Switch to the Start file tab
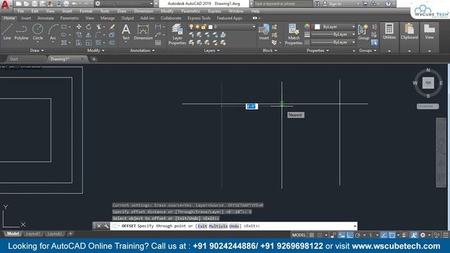The image size is (450, 253). (x=14, y=59)
